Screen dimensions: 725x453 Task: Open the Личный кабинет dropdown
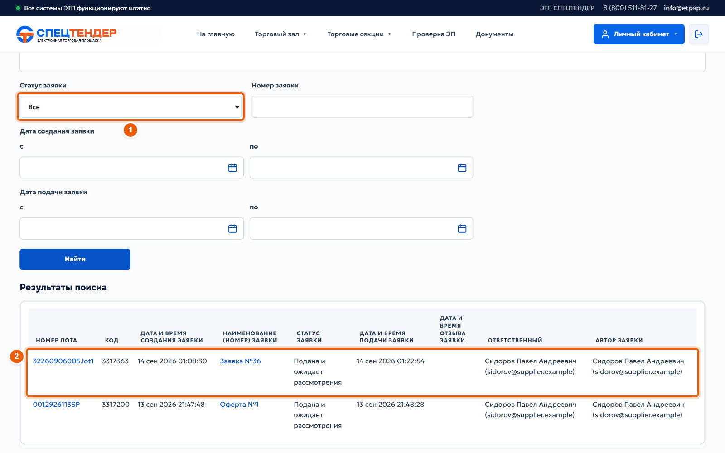point(639,34)
